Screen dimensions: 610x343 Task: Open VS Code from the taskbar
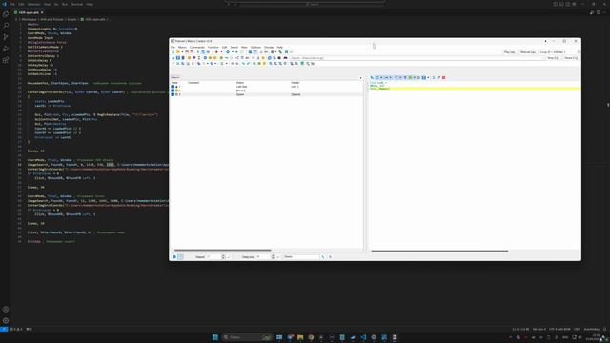pyautogui.click(x=363, y=337)
